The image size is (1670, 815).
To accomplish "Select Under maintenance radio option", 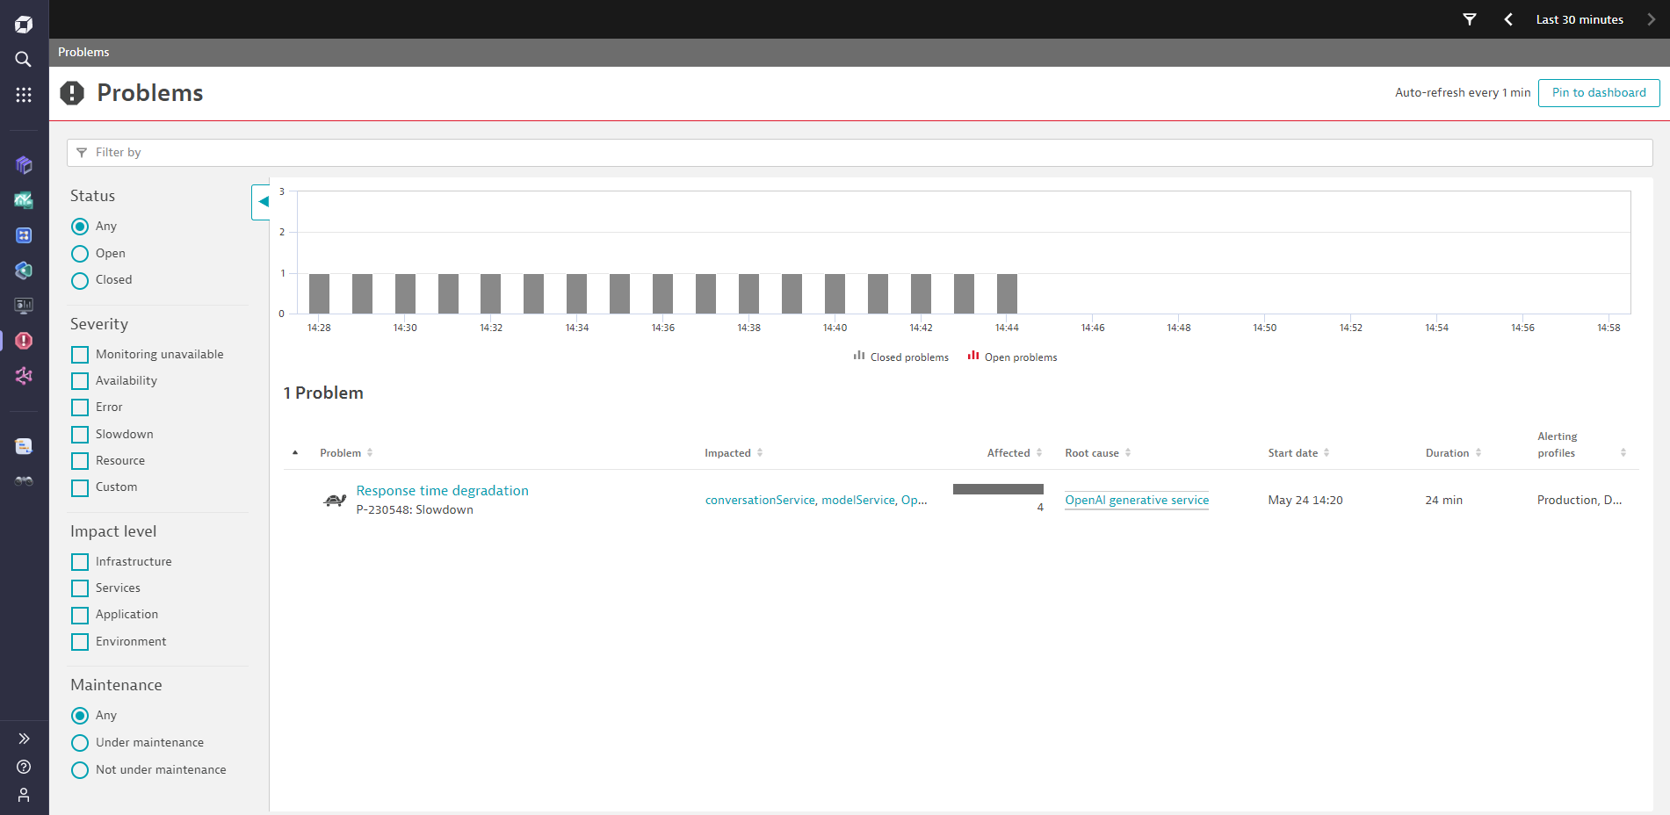I will click(80, 742).
